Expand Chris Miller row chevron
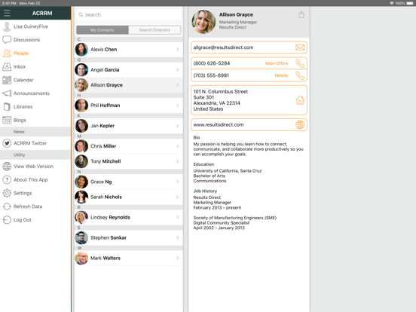 pos(177,146)
